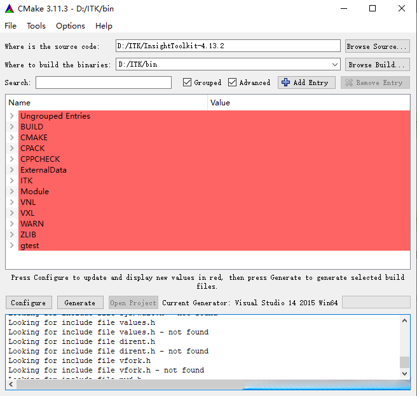Expand the CPACK group arrow

11,148
